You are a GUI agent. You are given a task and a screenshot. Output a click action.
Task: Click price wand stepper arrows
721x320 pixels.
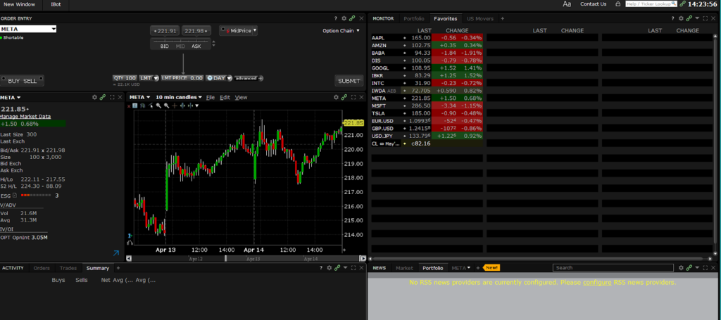coord(213,44)
